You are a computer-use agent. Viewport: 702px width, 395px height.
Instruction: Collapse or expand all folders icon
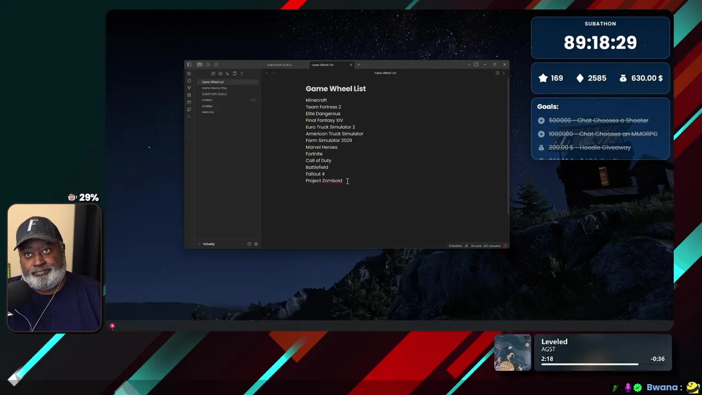coord(242,74)
